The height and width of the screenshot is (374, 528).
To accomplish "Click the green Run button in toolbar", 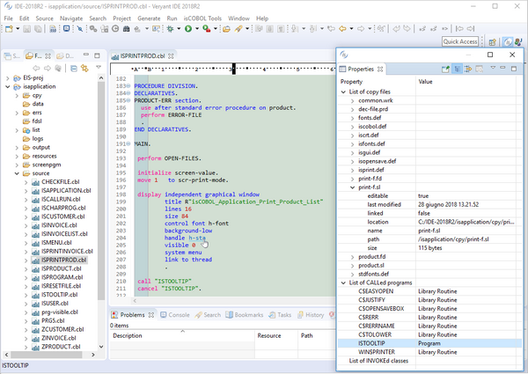I will pyautogui.click(x=187, y=29).
